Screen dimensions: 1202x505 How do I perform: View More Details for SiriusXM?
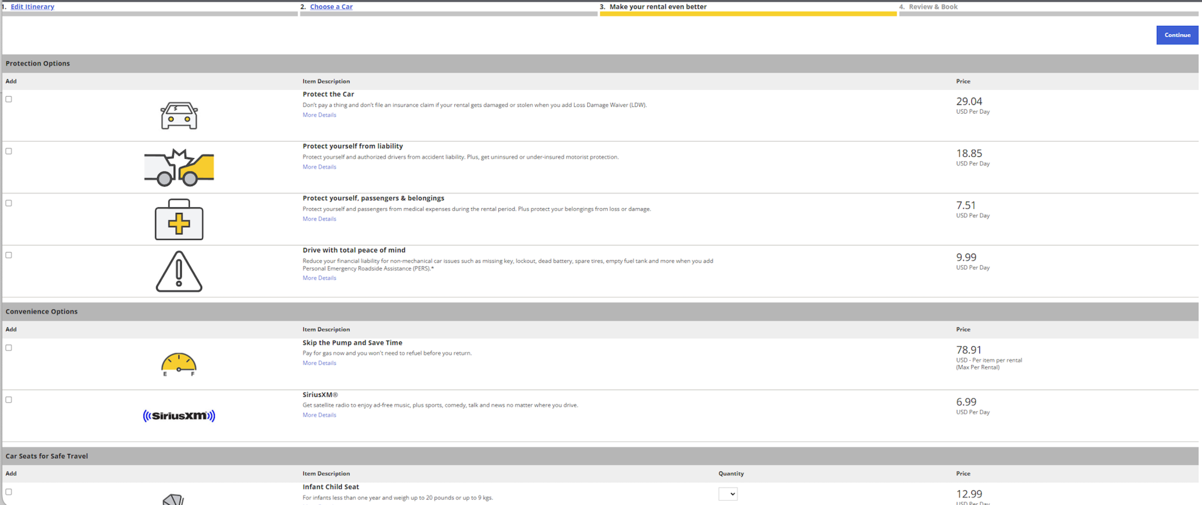click(x=319, y=415)
